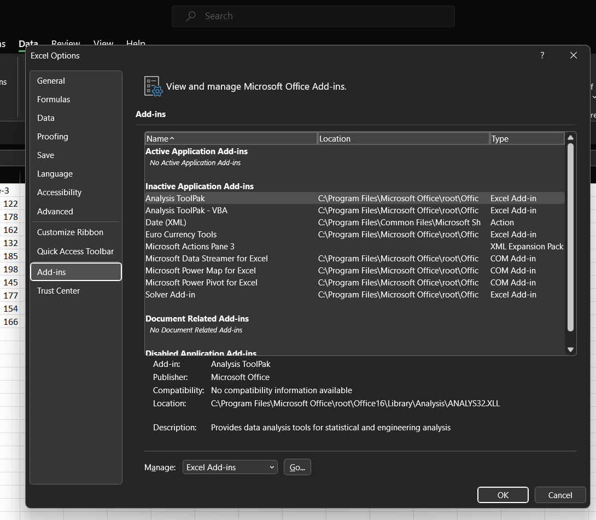Switch to the Review ribbon tab in Excel window
This screenshot has width=596, height=520.
click(66, 44)
